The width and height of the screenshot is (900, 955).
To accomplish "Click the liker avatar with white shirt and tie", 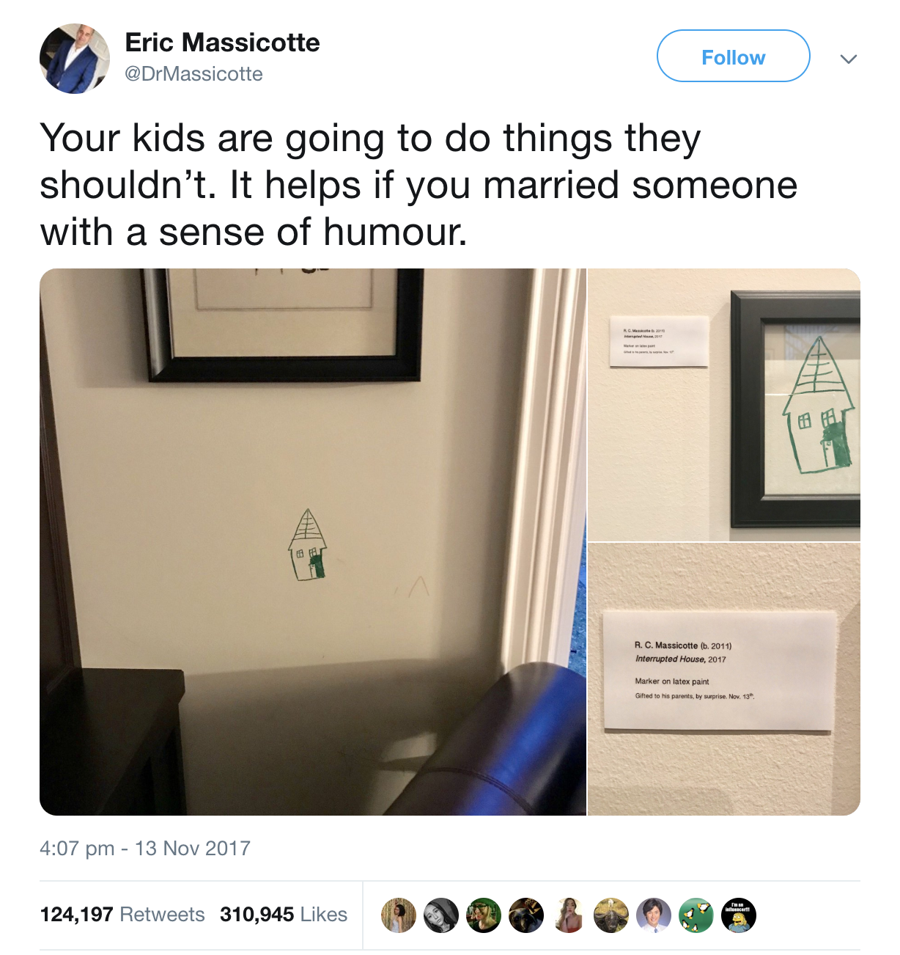I will click(x=654, y=915).
